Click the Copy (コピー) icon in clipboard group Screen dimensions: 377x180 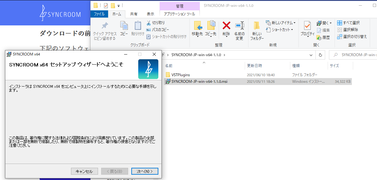coord(124,26)
